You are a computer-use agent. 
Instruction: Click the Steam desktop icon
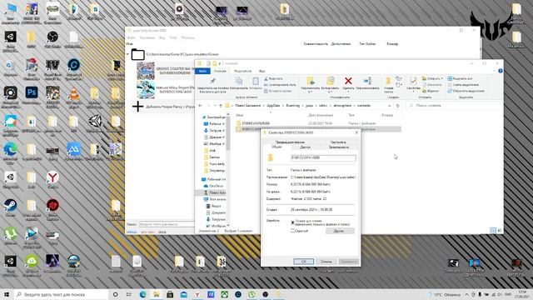coord(10,205)
